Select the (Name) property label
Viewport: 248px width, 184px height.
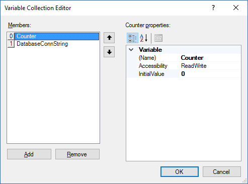(x=147, y=58)
